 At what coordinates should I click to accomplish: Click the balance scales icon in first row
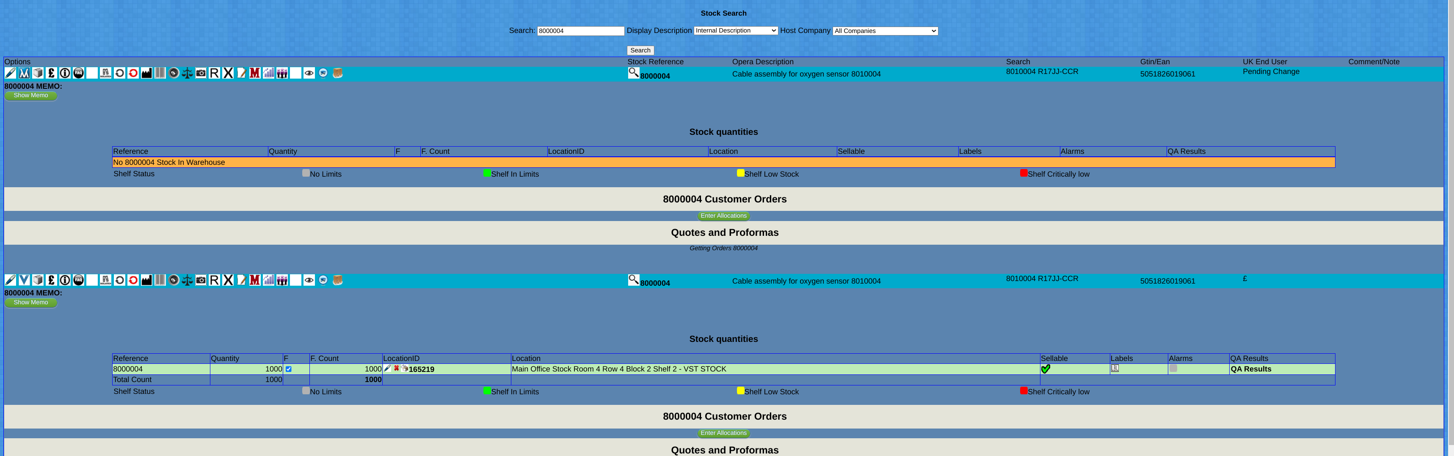pyautogui.click(x=188, y=73)
